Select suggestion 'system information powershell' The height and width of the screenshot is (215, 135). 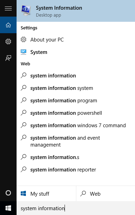pos(76,113)
